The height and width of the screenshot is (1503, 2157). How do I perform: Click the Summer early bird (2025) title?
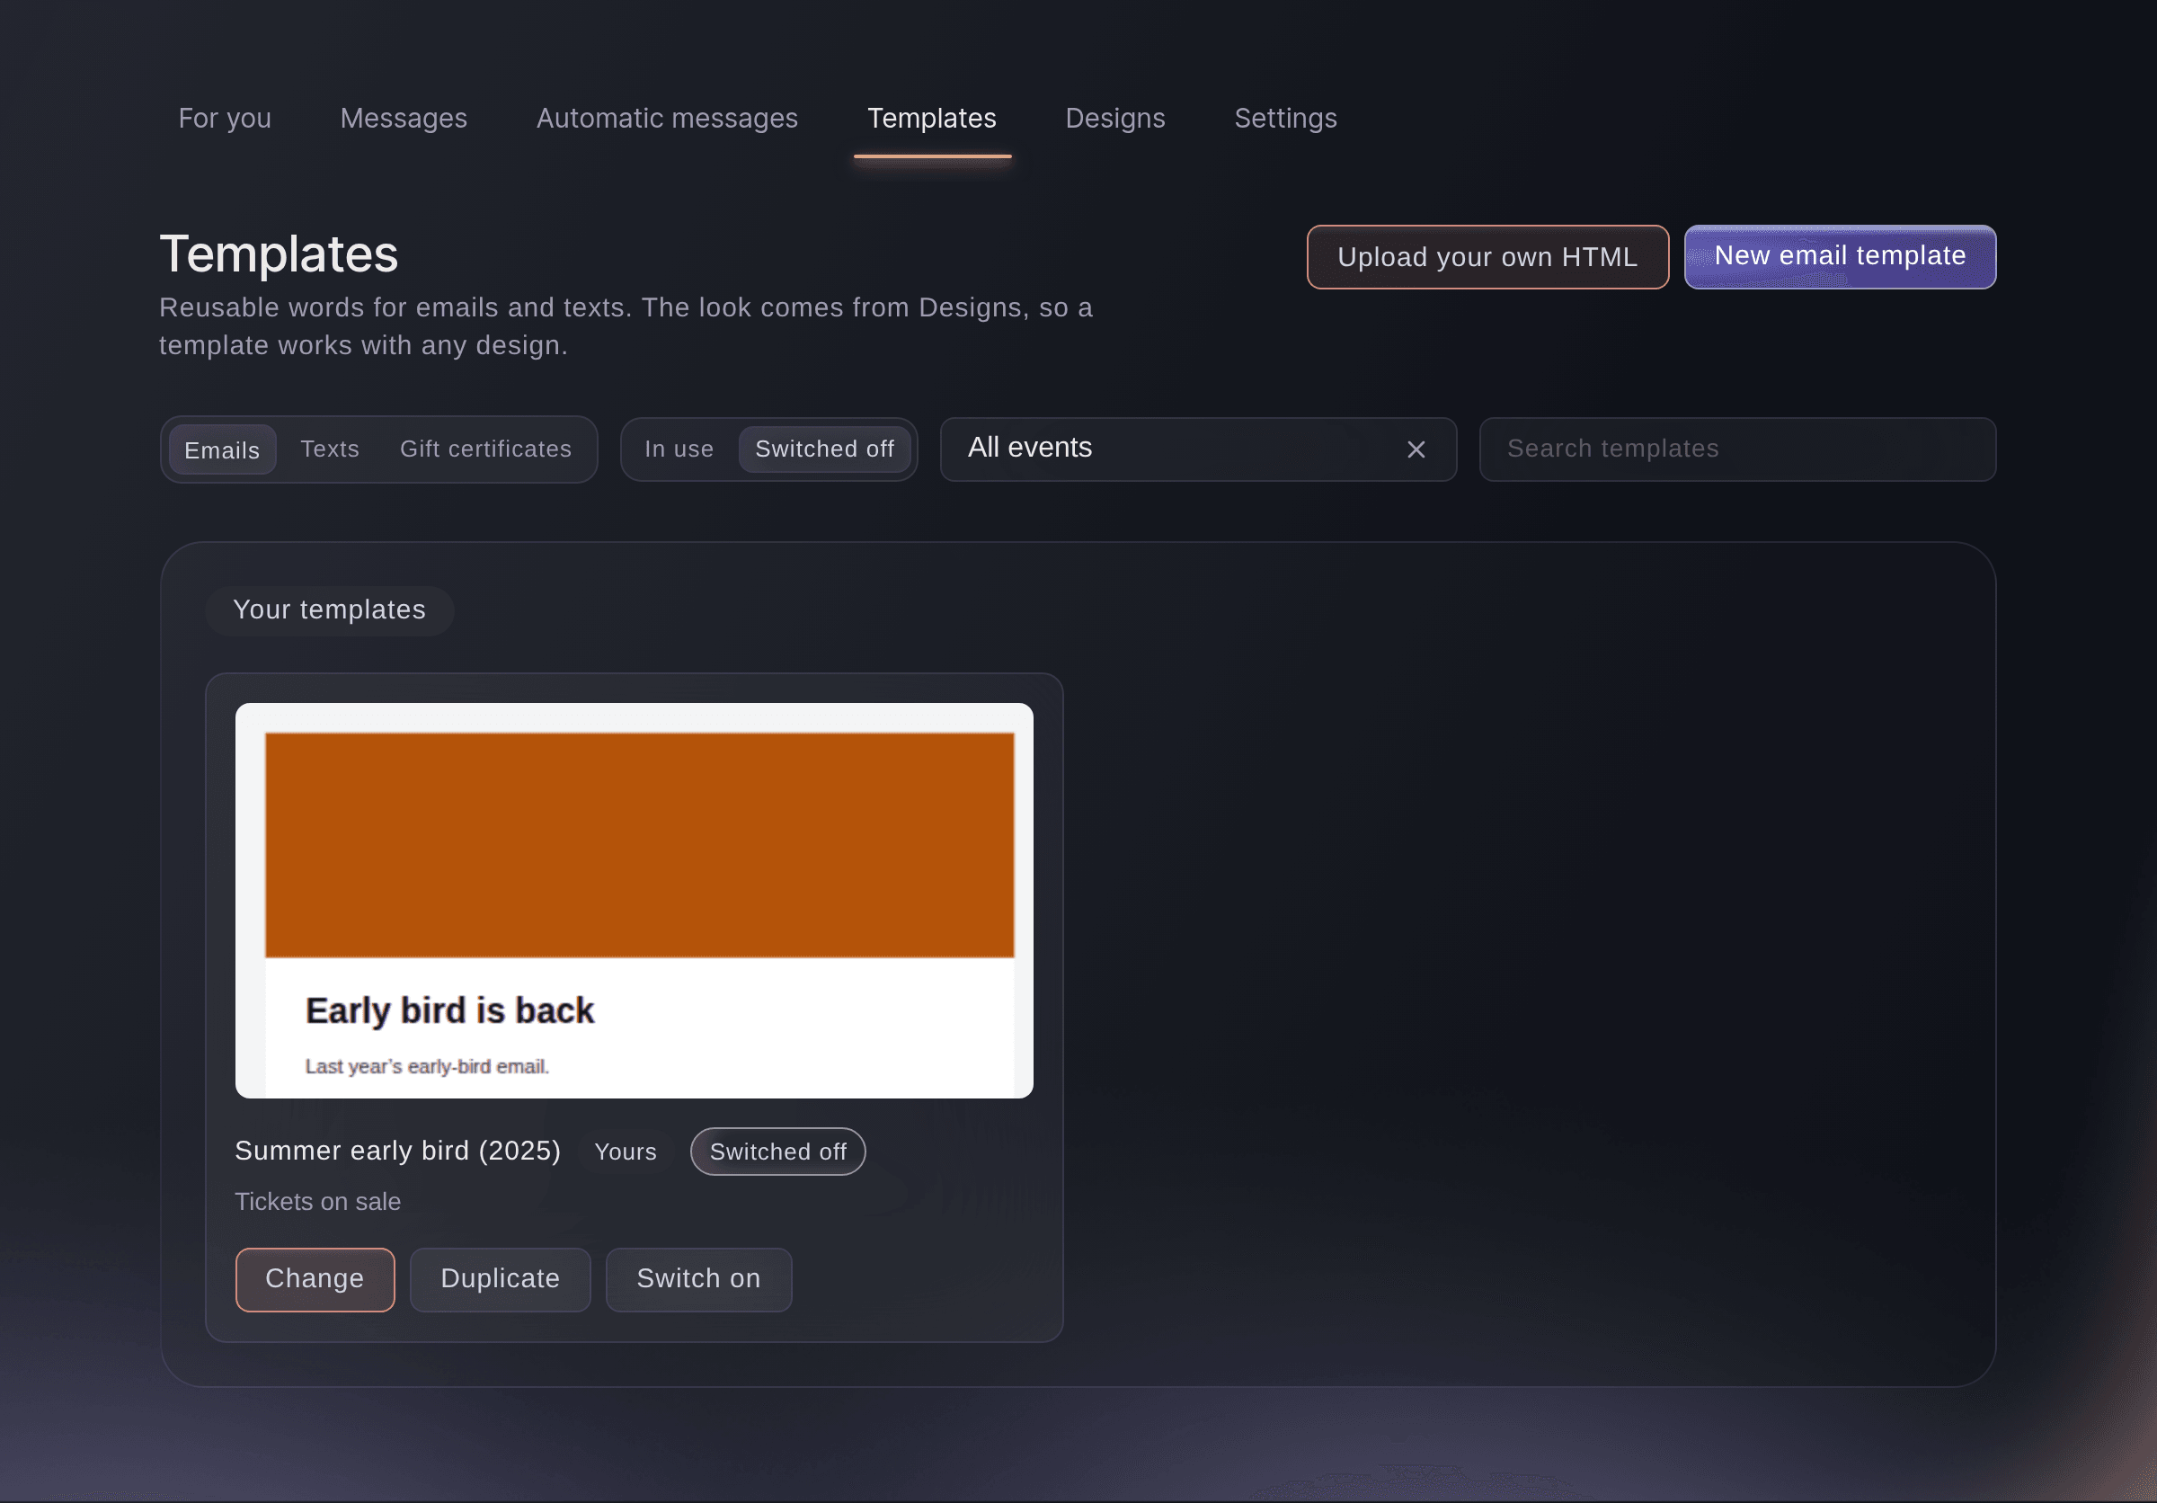pyautogui.click(x=397, y=1151)
